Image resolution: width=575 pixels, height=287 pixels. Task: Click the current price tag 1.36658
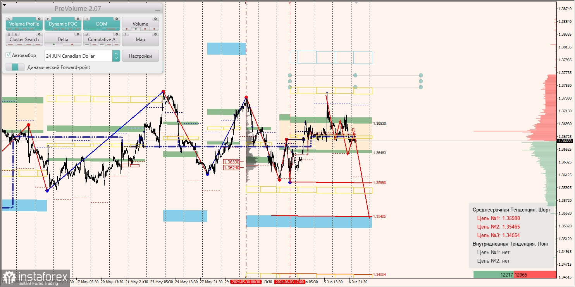point(565,141)
